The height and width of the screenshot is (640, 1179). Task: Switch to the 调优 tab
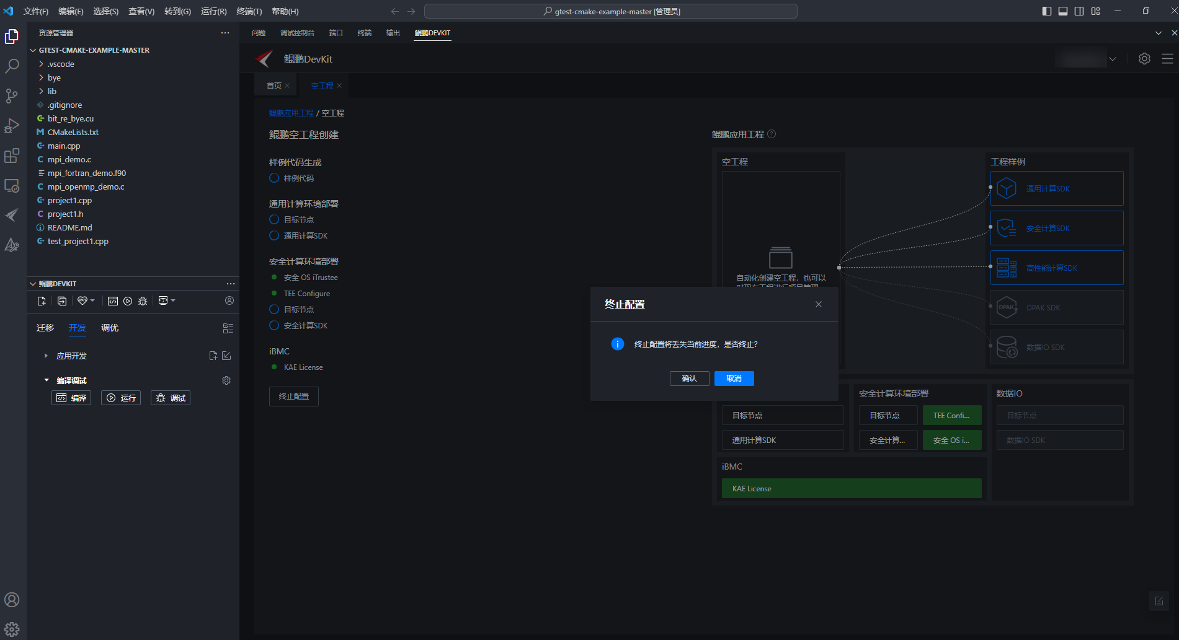point(110,328)
